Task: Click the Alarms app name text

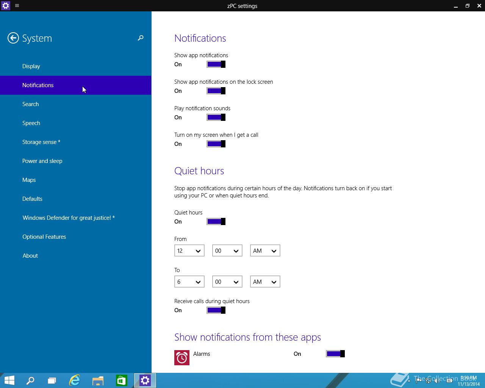Action: [x=202, y=354]
